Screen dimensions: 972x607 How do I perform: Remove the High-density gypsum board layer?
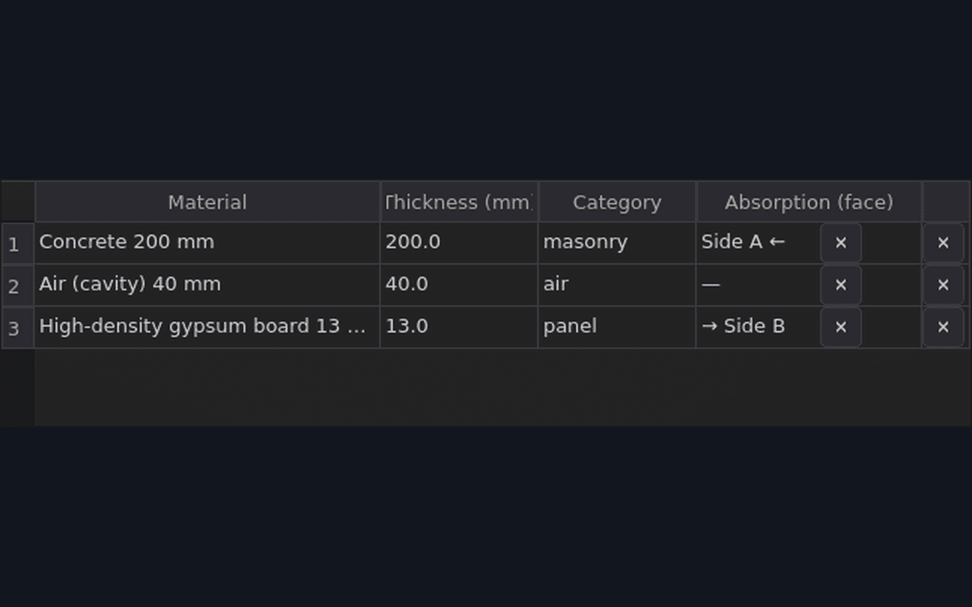point(943,327)
